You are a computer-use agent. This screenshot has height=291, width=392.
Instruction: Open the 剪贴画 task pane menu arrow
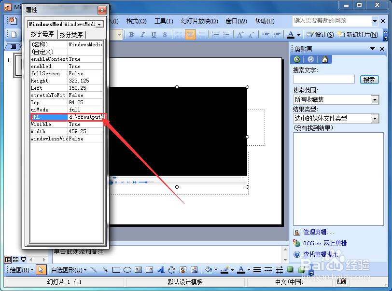point(372,49)
